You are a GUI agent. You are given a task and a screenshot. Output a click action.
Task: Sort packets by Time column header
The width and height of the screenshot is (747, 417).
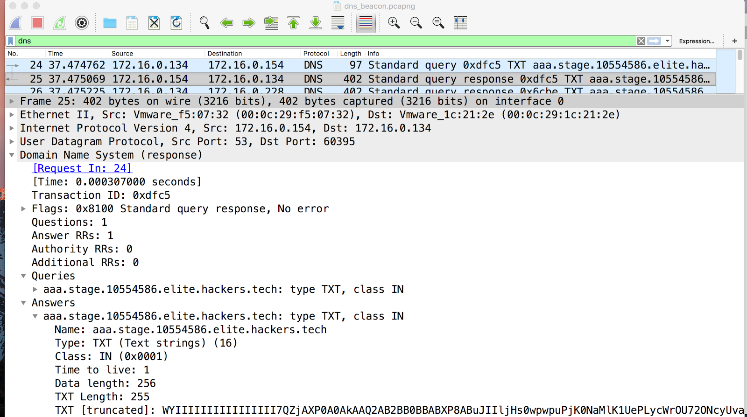point(77,54)
